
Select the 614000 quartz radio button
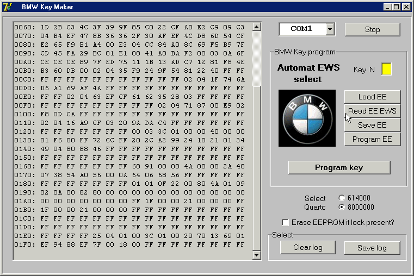pyautogui.click(x=342, y=198)
